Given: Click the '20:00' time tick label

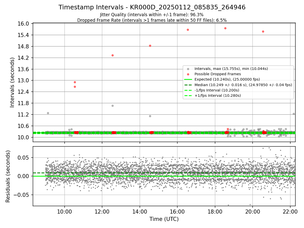Looking at the screenshot, I should click(253, 211).
